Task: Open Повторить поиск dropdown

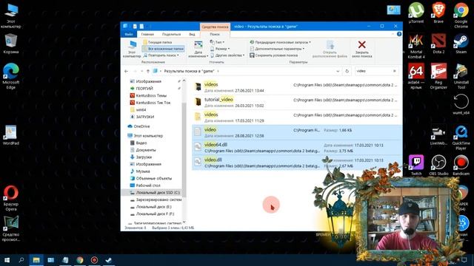Action: click(x=161, y=55)
